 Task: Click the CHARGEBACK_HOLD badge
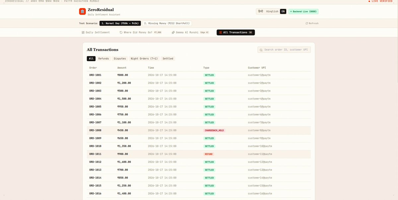coord(214,130)
